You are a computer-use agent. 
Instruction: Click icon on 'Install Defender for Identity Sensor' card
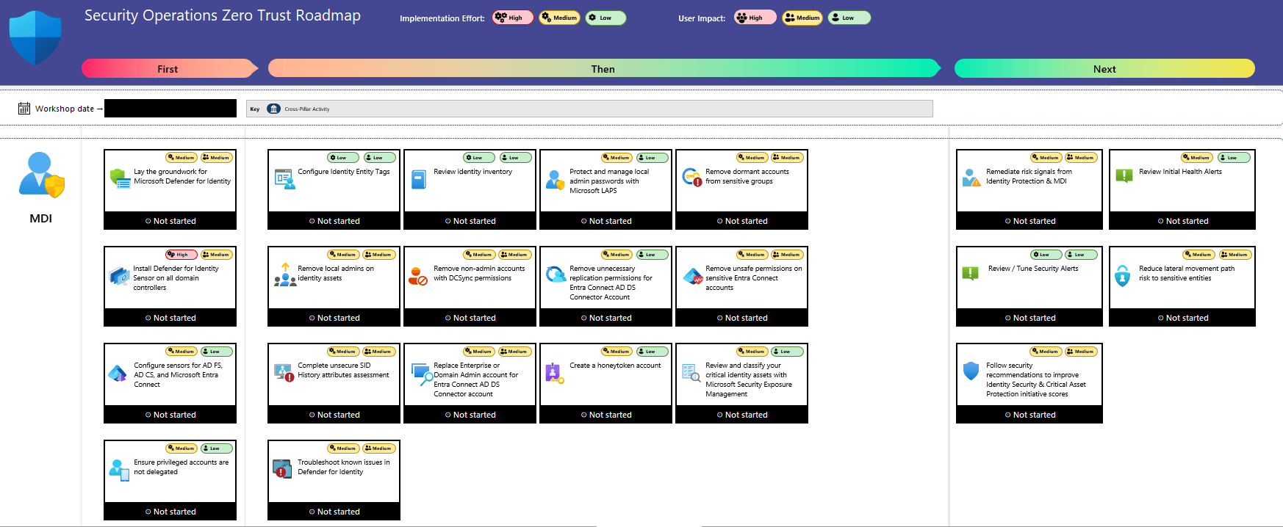(x=119, y=277)
